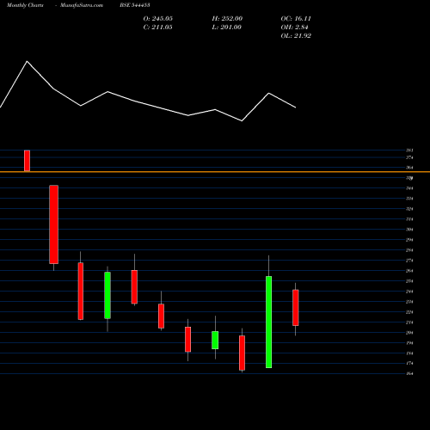Click the 184 price axis label

tap(409, 353)
